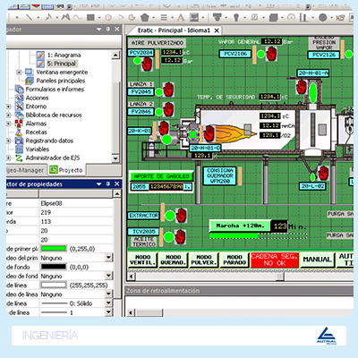Image resolution: width=358 pixels, height=358 pixels.
Task: Select the text label A tool
Action: (181, 18)
